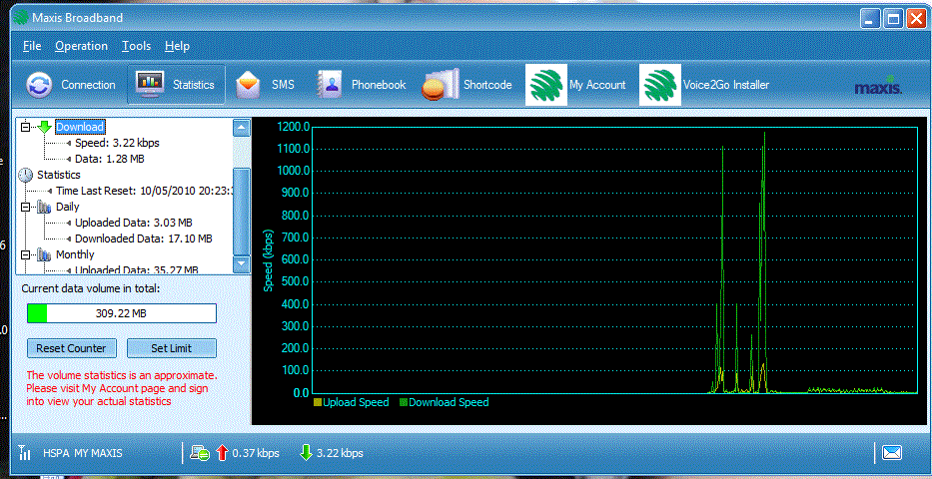Select 'Data: 1.28 MB' tree row
The height and width of the screenshot is (479, 932).
109,159
